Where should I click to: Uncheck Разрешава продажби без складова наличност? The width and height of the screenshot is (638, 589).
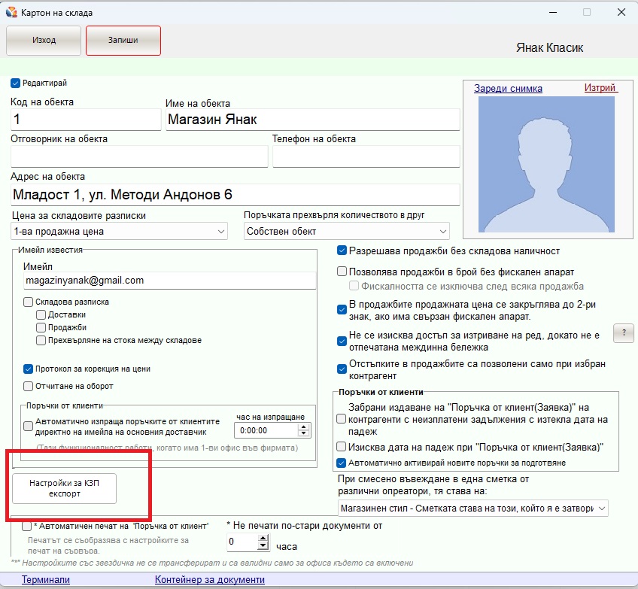click(x=342, y=250)
